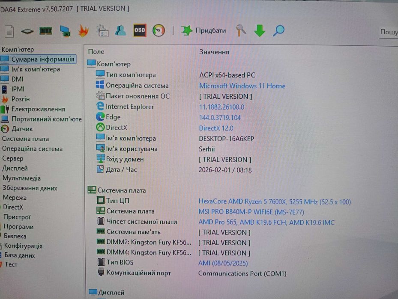
Task: Open MSI PRO B840M-P WIFI6E link
Action: tap(251, 212)
